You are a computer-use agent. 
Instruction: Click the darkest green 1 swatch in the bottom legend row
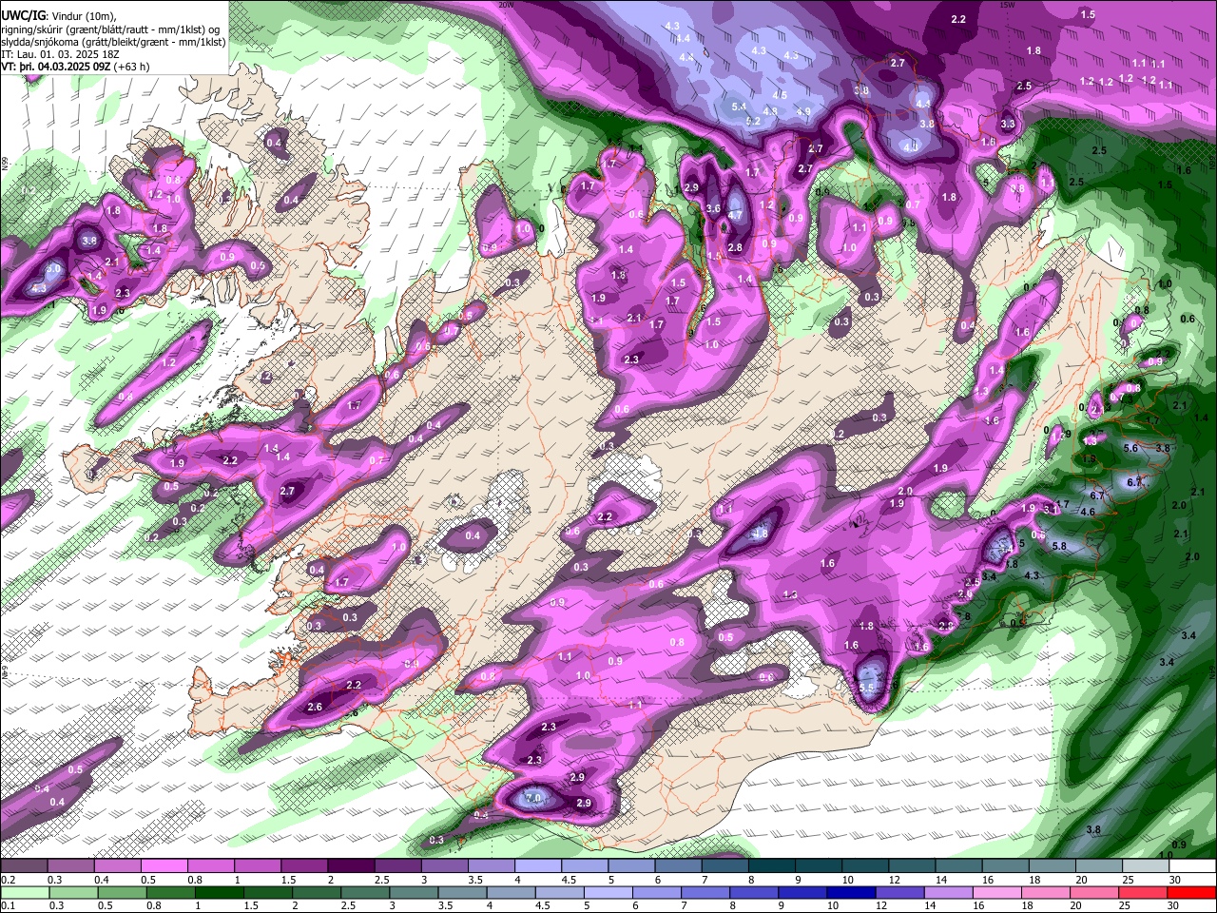pos(219,892)
